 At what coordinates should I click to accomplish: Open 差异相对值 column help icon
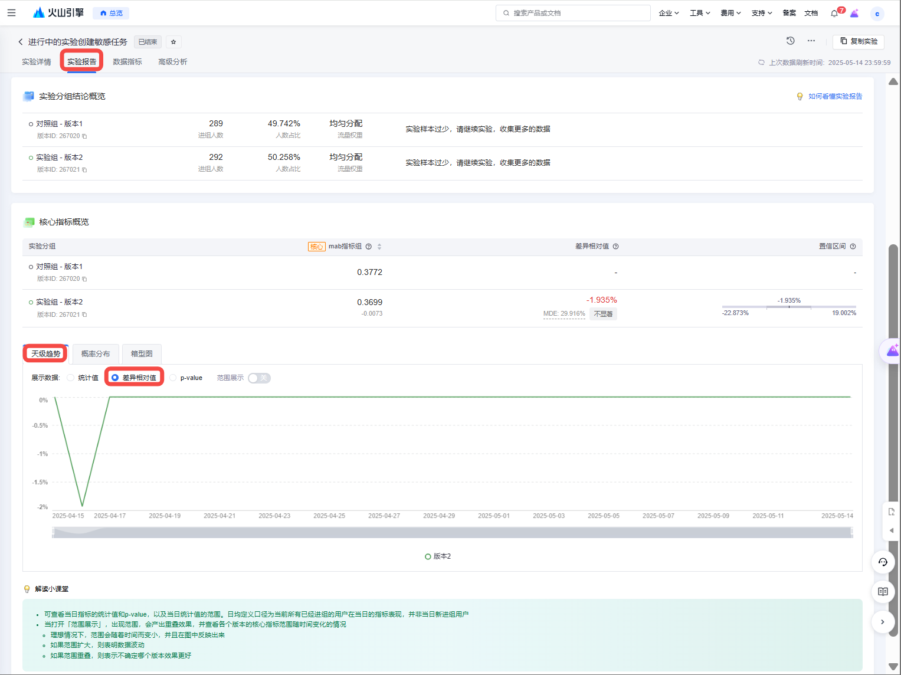click(615, 247)
